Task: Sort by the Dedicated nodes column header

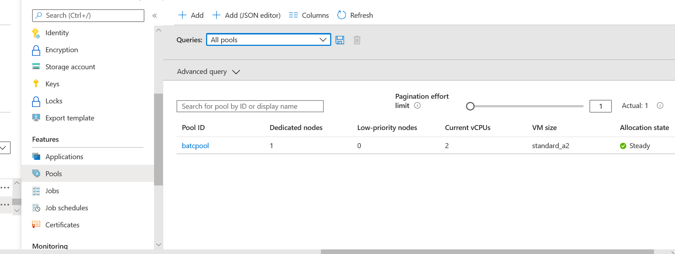Action: click(296, 128)
